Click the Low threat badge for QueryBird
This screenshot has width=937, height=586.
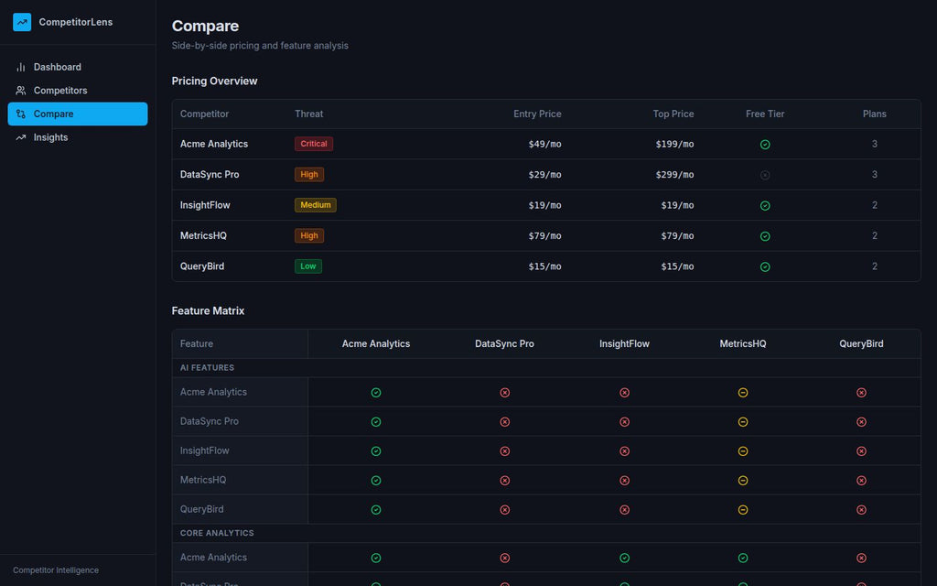point(308,266)
